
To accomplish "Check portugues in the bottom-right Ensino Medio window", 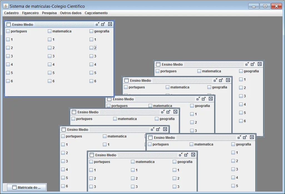I will tap(158, 144).
